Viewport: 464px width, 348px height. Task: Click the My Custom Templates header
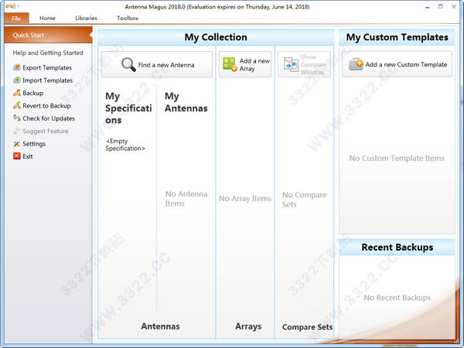397,37
